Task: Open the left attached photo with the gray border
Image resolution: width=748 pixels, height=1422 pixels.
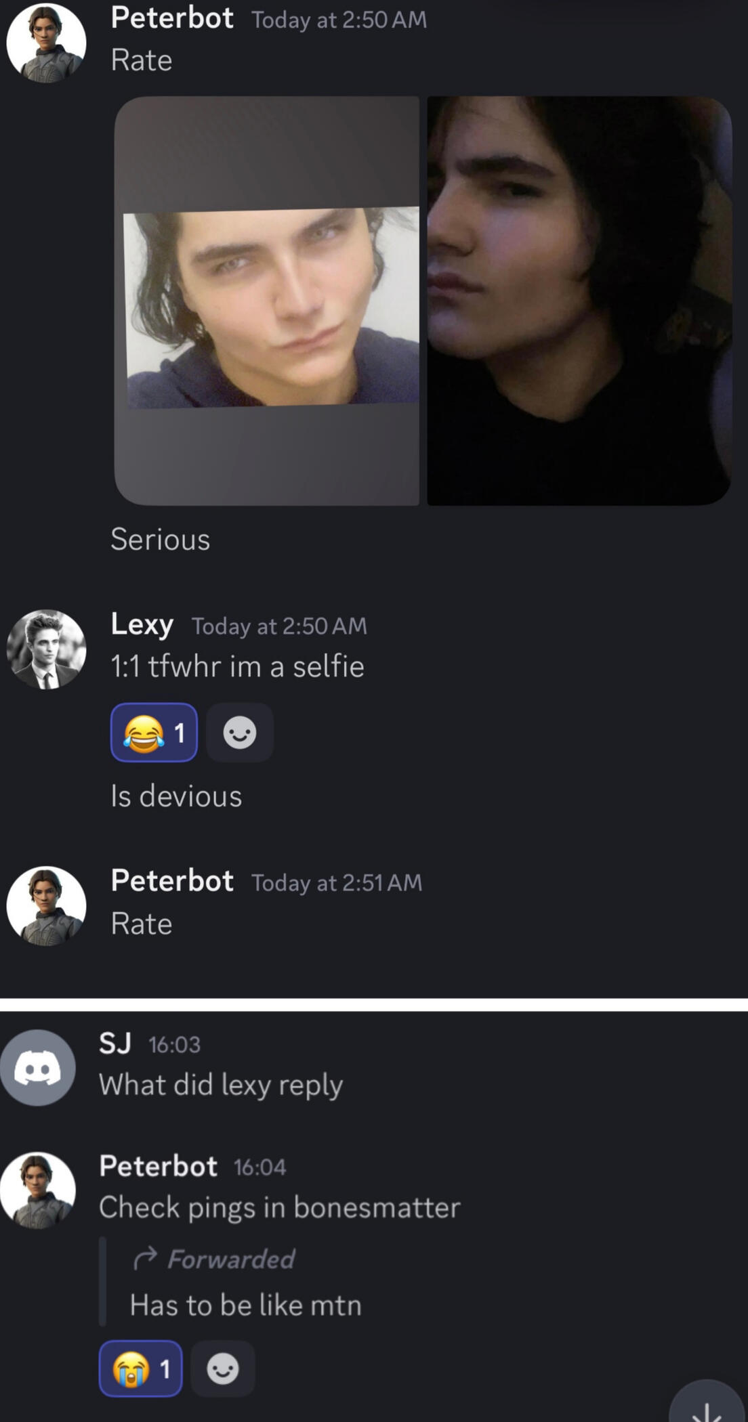Action: [267, 301]
